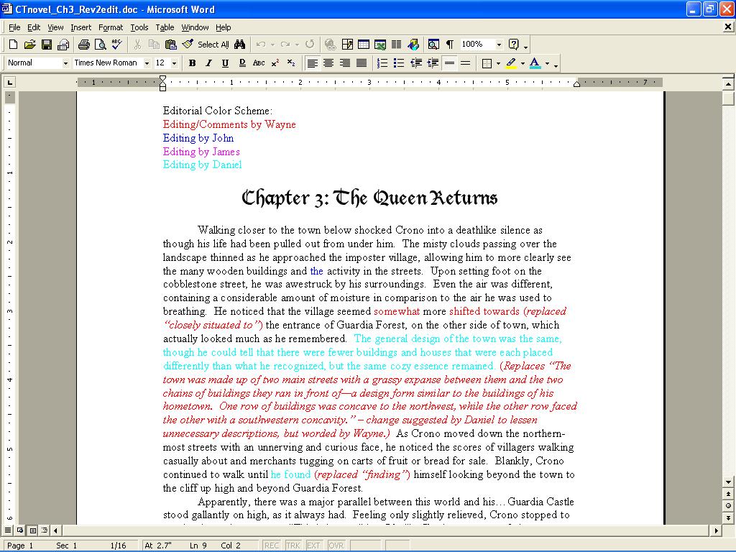Open the Times New Roman font dropdown
736x552 pixels.
click(x=147, y=63)
